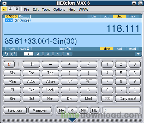Open the Variables panel
This screenshot has width=144, height=123.
pos(40,110)
